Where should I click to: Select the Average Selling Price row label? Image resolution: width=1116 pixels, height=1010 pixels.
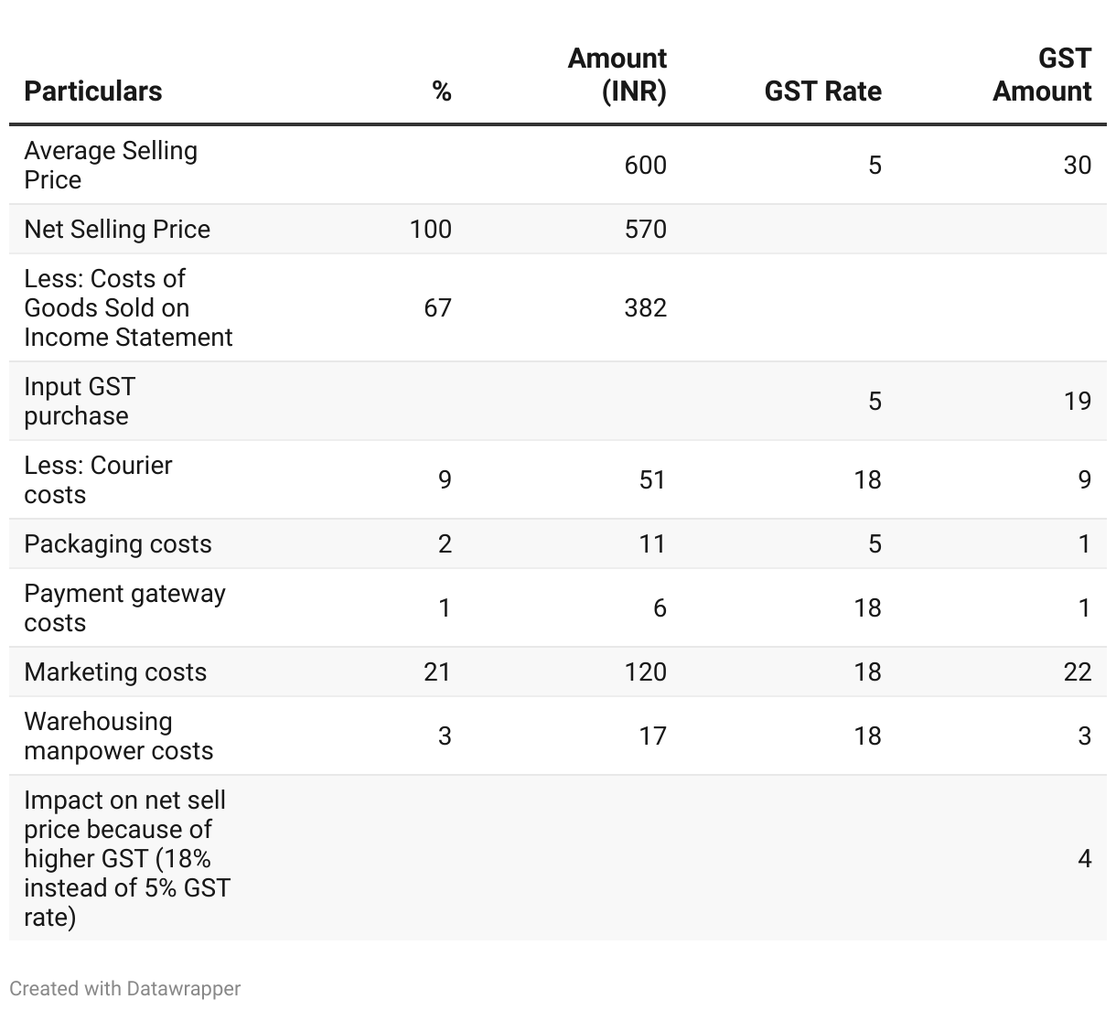click(x=110, y=165)
